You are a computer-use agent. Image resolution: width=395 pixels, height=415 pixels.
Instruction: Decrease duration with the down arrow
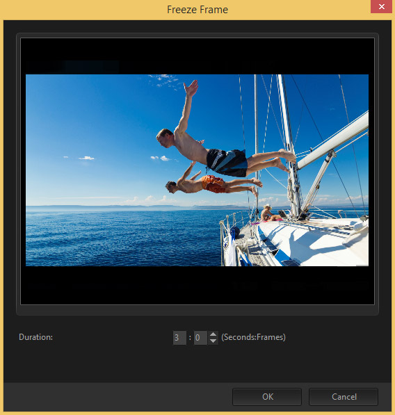tap(213, 341)
